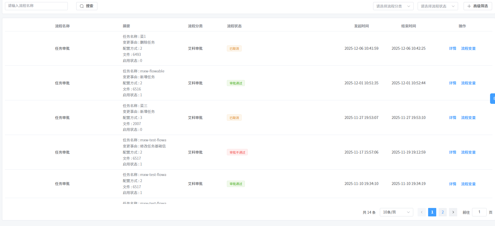
Task: Click 详情 for the 审批不通过 row
Action: [453, 152]
